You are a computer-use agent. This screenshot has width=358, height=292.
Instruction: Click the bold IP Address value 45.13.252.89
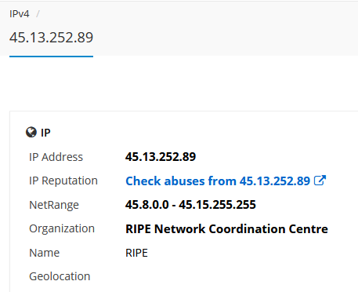click(x=161, y=157)
